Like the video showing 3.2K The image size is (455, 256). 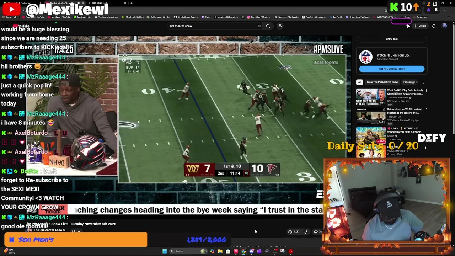coord(293,231)
